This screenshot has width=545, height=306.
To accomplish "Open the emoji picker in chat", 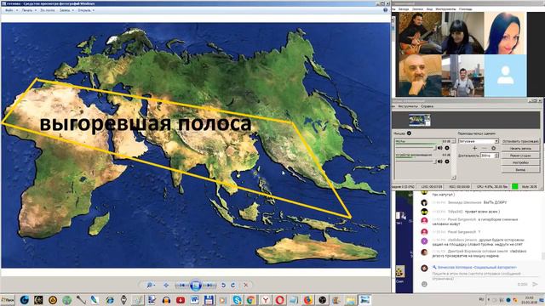I will pyautogui.click(x=424, y=284).
